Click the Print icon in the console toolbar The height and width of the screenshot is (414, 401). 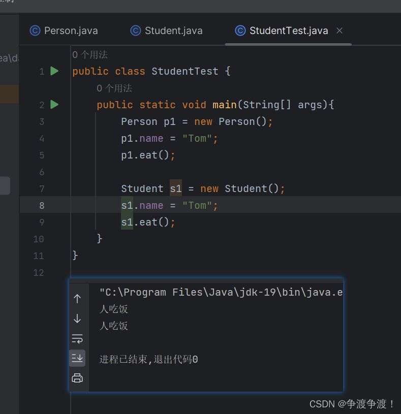point(77,377)
